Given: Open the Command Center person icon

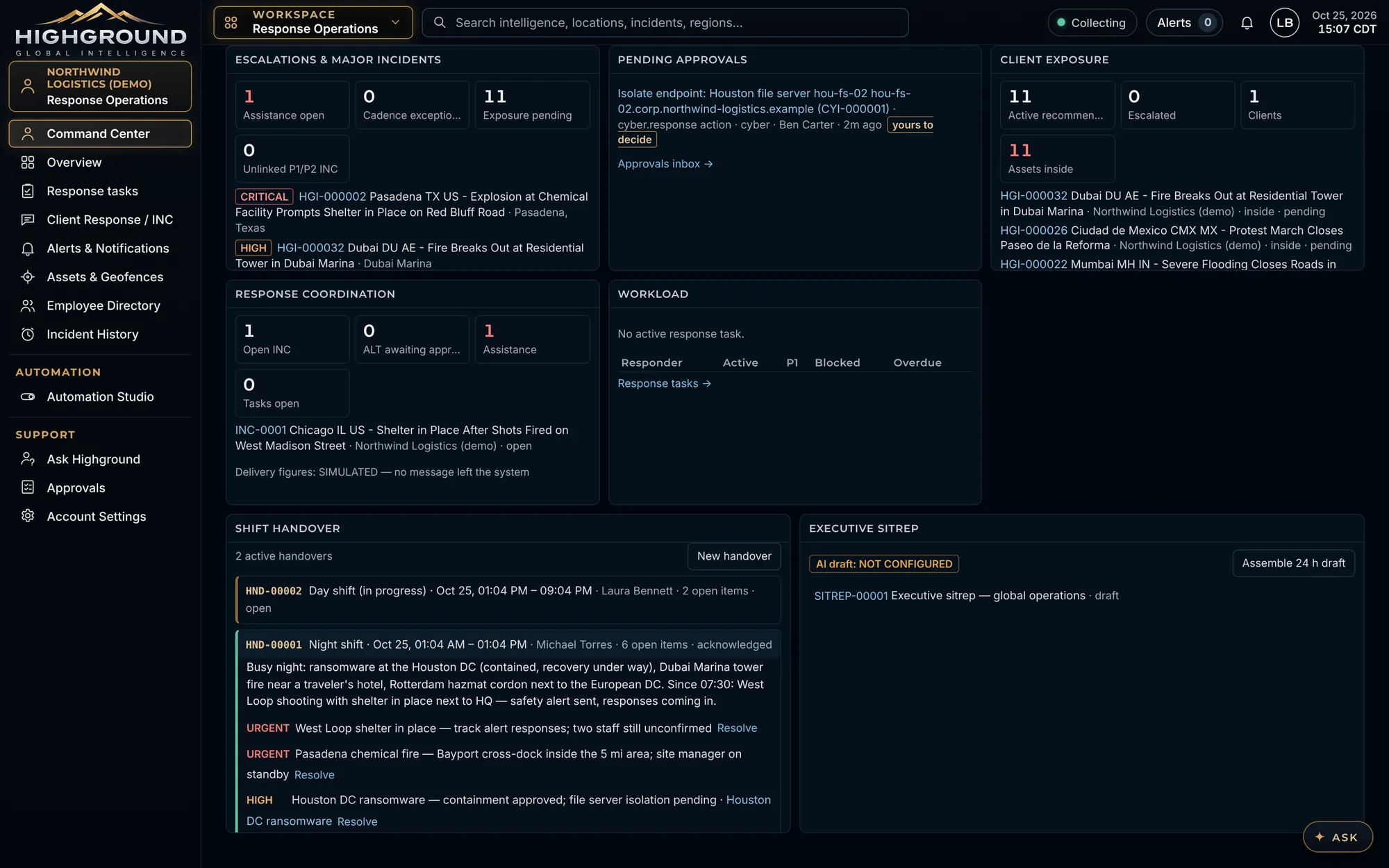Looking at the screenshot, I should [x=28, y=133].
